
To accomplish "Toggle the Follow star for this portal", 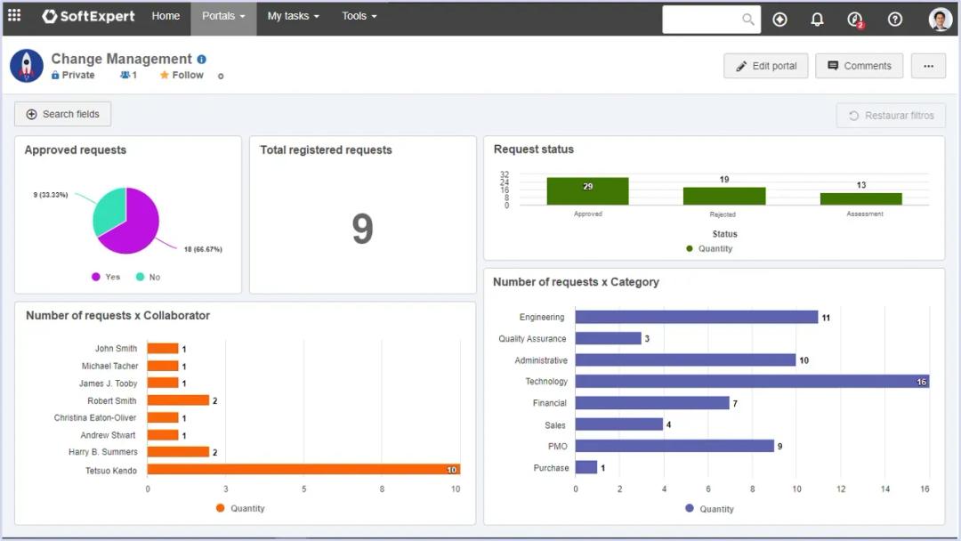I will pyautogui.click(x=182, y=76).
